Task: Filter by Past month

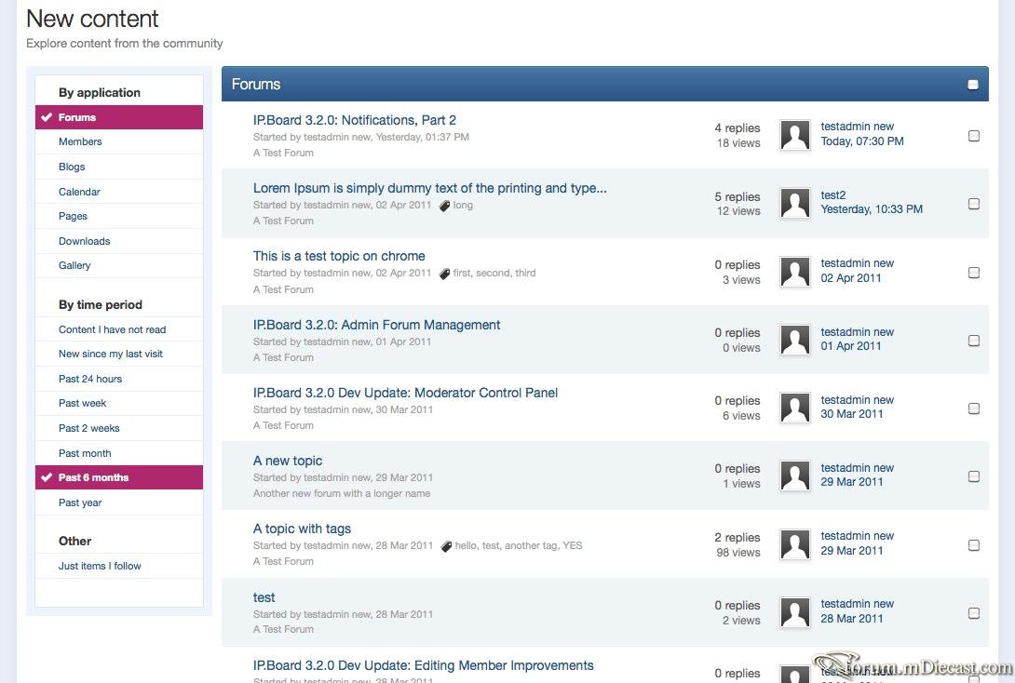Action: (119, 453)
